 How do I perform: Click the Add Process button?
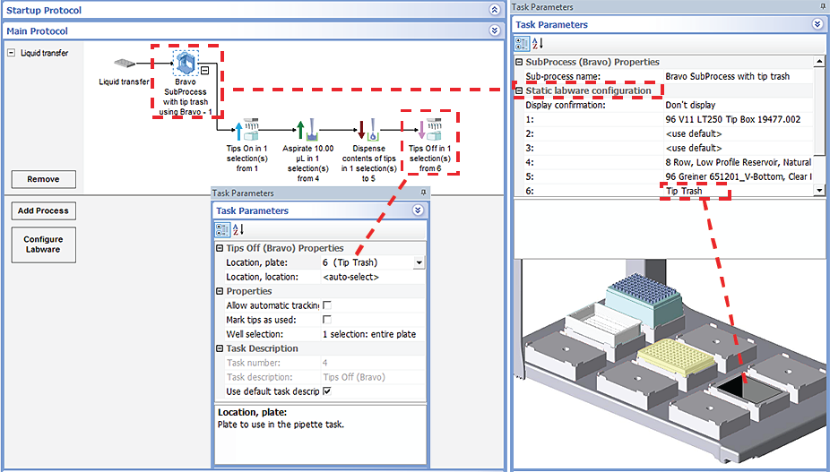tap(43, 210)
